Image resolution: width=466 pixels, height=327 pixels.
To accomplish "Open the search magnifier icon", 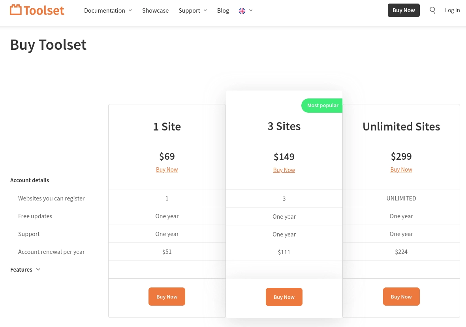I will pyautogui.click(x=432, y=10).
